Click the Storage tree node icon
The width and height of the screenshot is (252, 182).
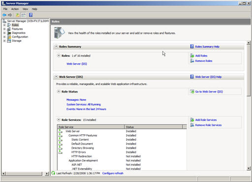coord(9,41)
